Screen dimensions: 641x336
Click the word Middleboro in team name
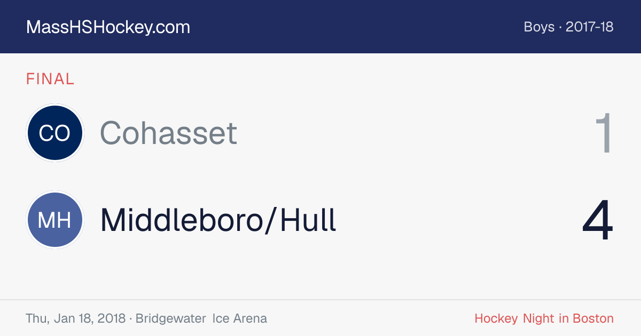[181, 220]
